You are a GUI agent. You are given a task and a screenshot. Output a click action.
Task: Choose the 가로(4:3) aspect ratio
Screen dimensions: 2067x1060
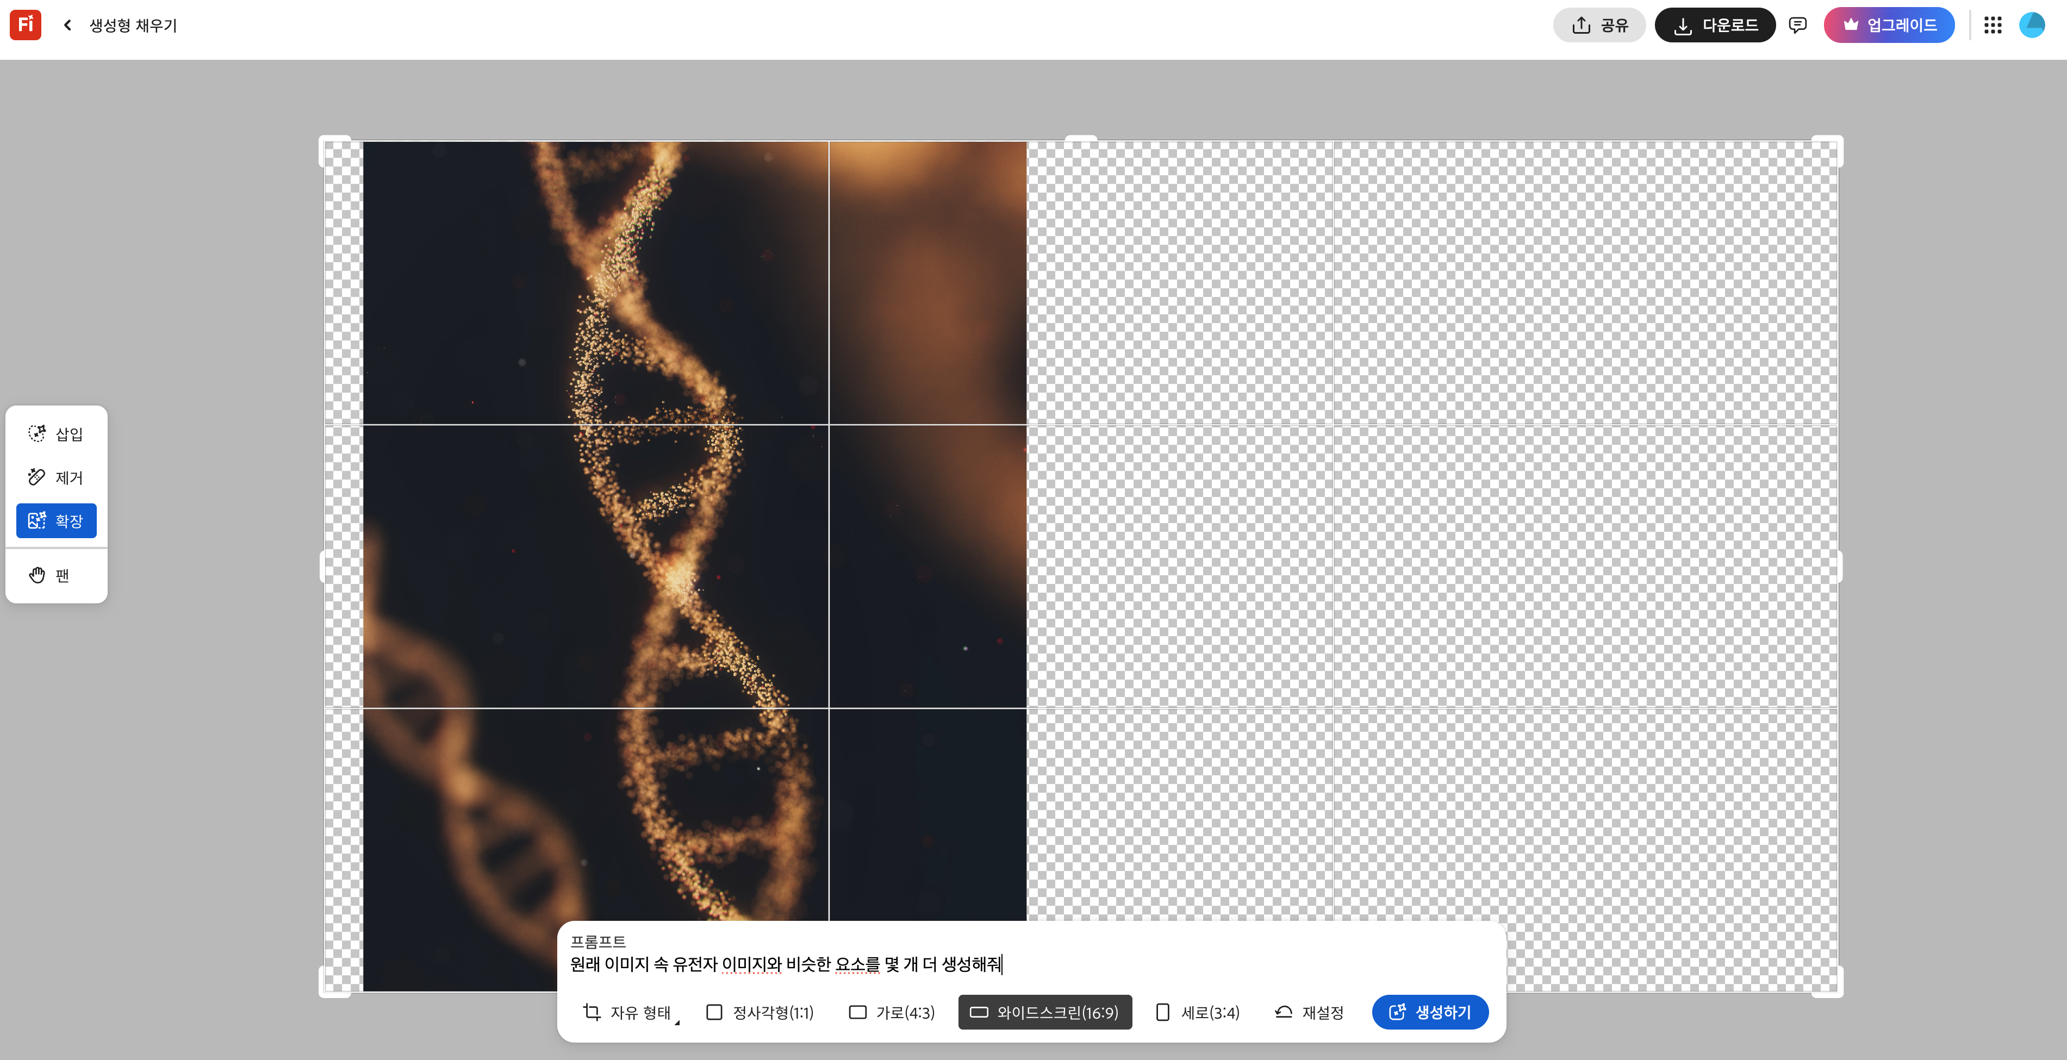(x=892, y=1013)
